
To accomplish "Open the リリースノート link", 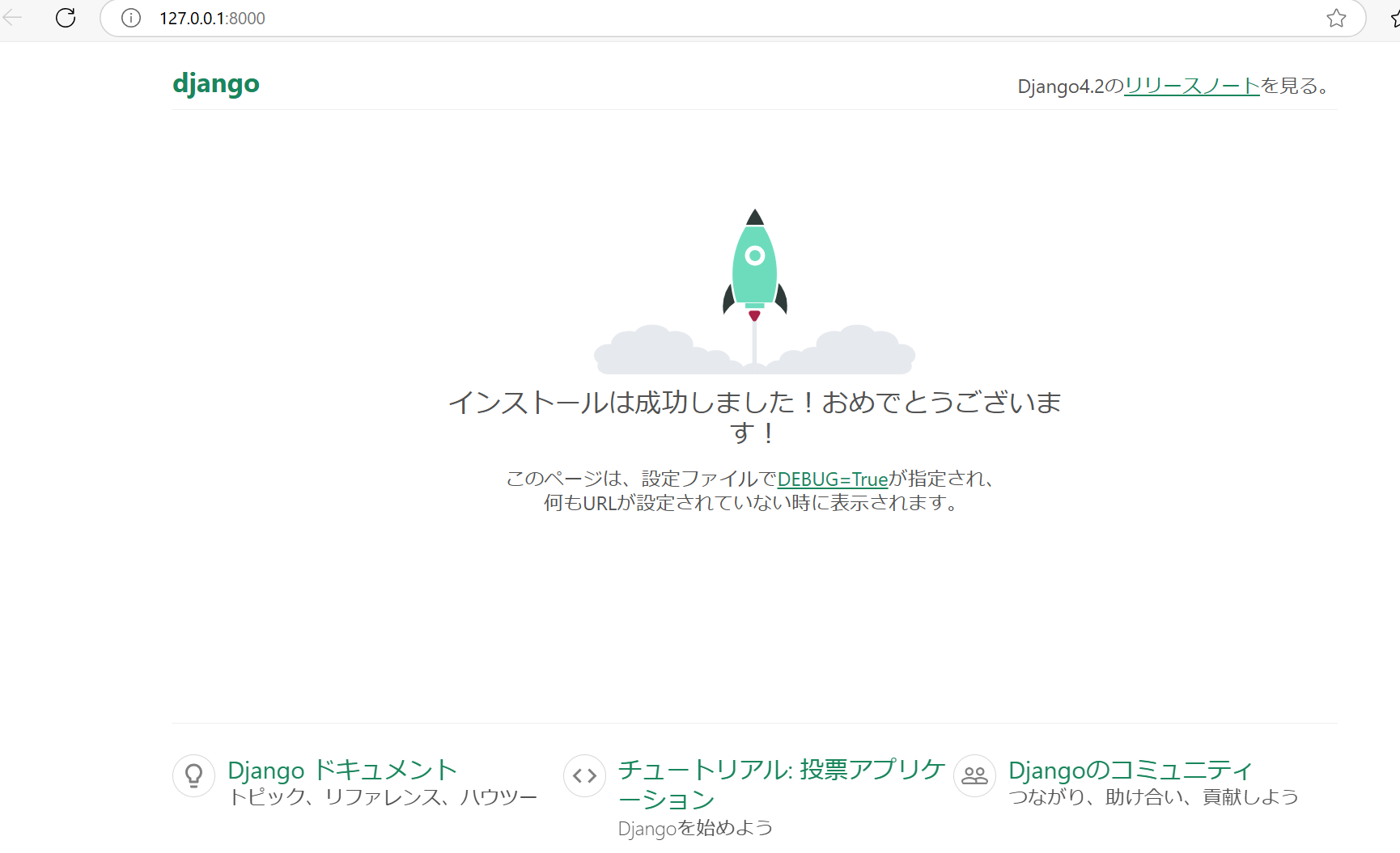I will [x=1190, y=86].
